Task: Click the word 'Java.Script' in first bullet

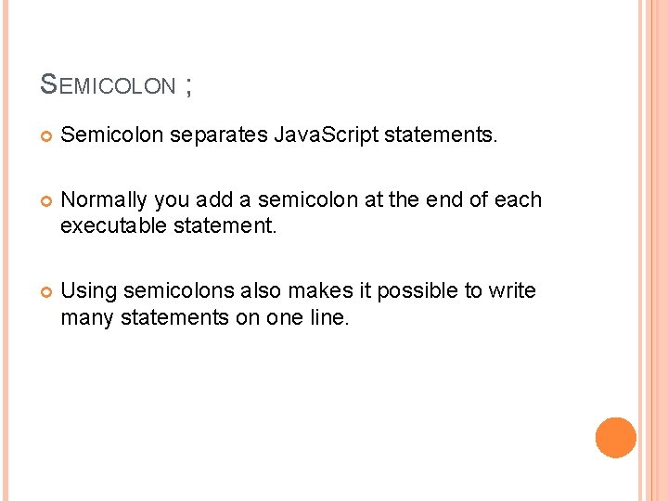Action: pyautogui.click(x=326, y=136)
